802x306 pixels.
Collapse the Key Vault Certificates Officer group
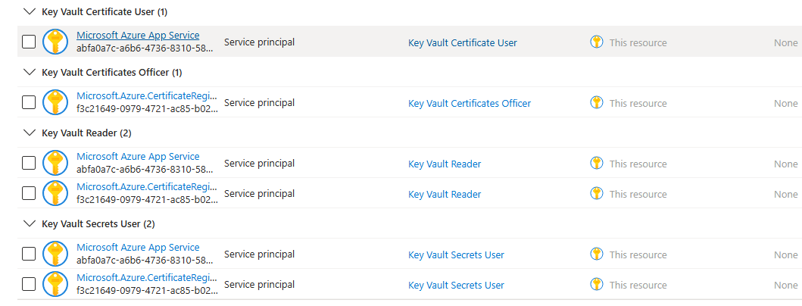pyautogui.click(x=30, y=73)
